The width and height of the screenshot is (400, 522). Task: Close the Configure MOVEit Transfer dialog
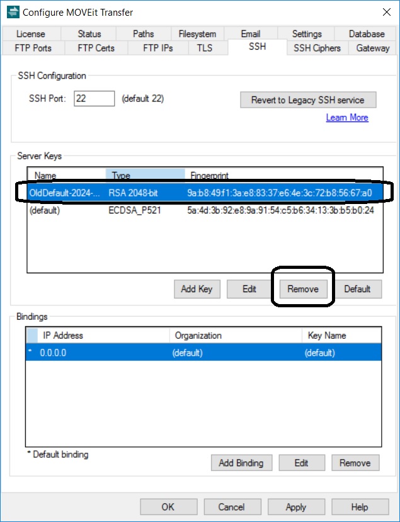(x=386, y=13)
